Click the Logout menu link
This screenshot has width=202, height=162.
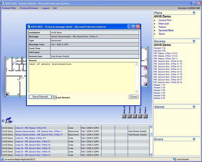click(x=45, y=8)
